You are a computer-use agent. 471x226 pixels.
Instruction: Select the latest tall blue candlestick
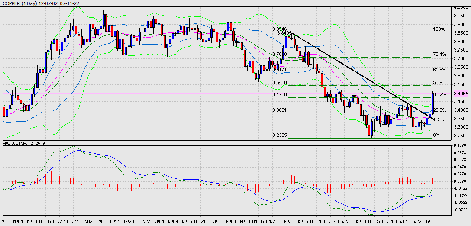(433, 103)
